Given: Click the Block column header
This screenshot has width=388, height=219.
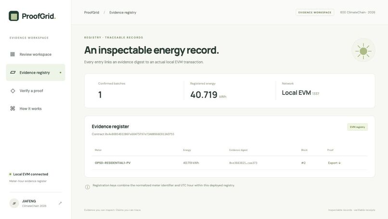Looking at the screenshot, I should pos(304,150).
